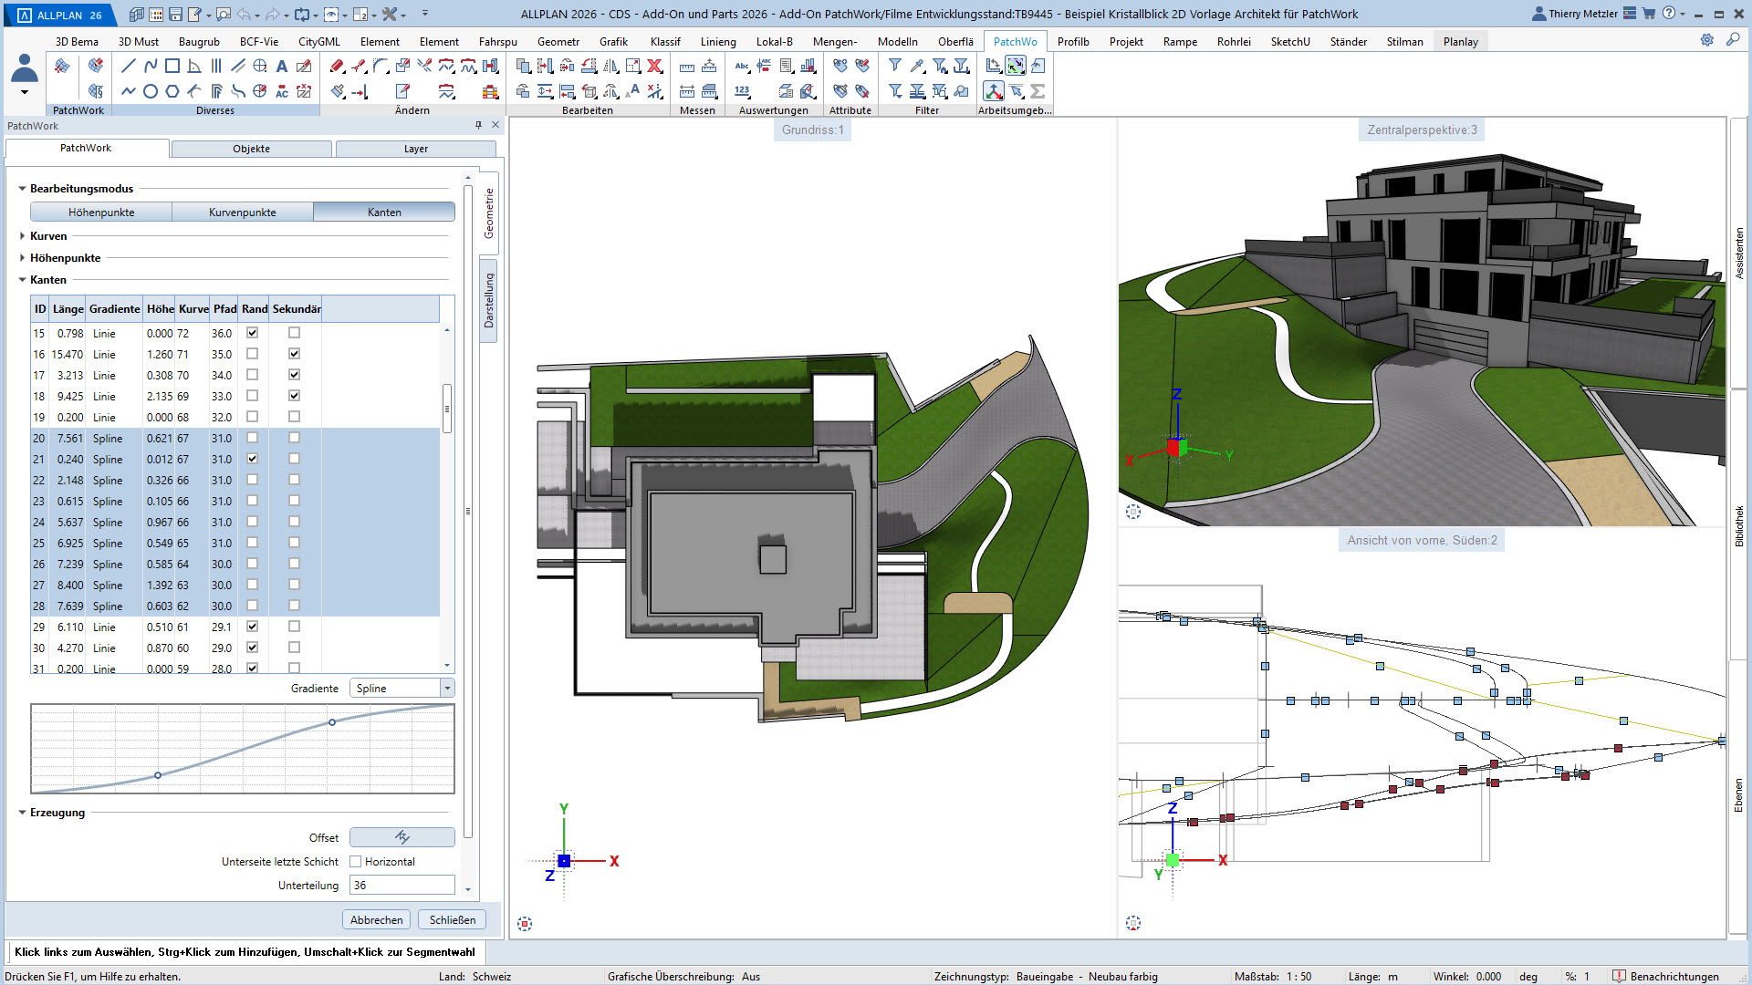The image size is (1752, 985).
Task: Open the Modelln ribbon tab
Action: coord(897,42)
